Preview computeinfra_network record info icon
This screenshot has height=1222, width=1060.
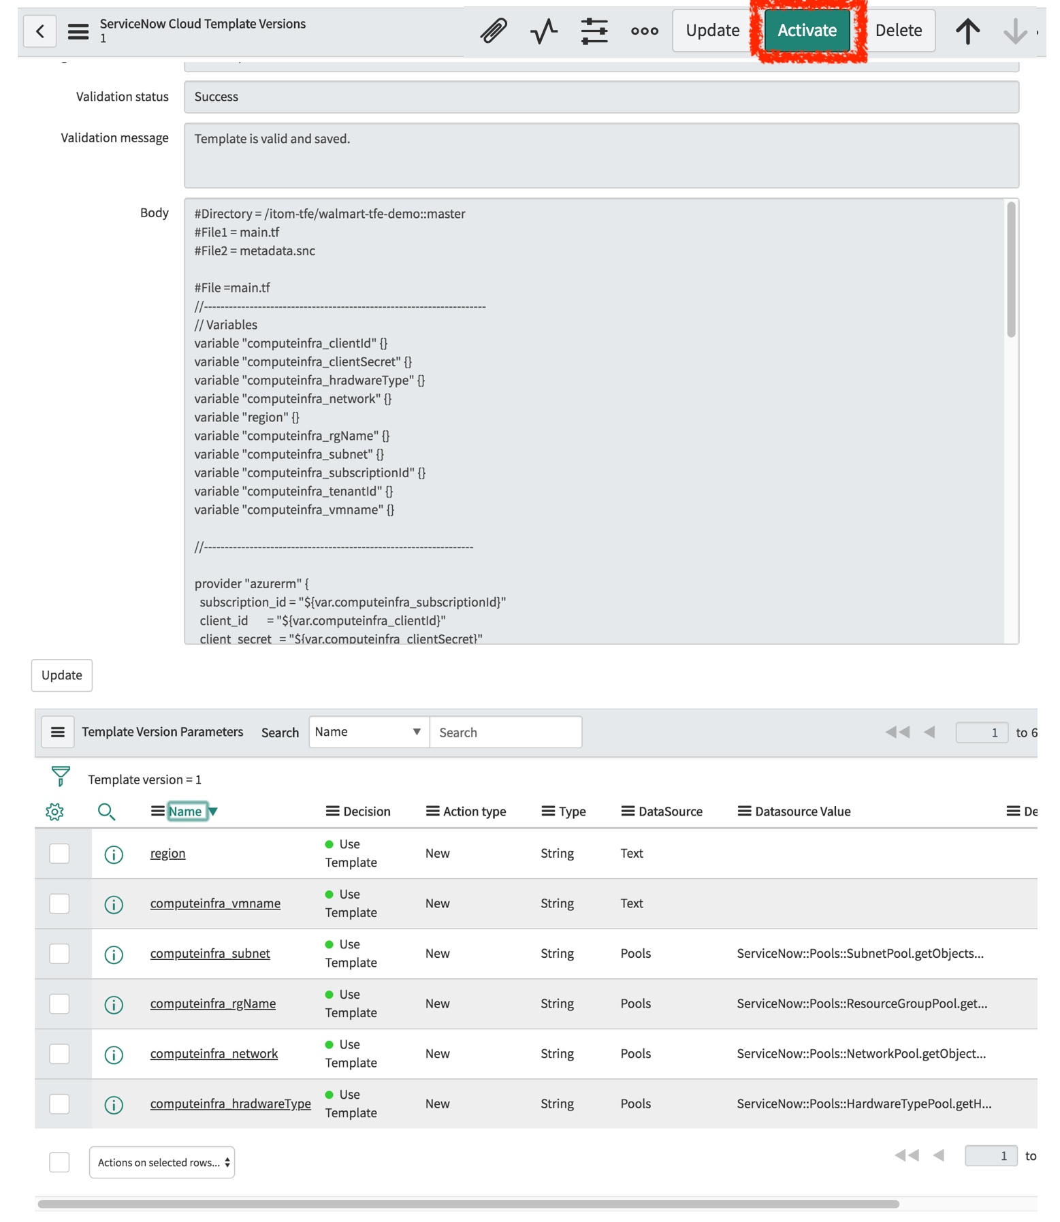(x=114, y=1055)
